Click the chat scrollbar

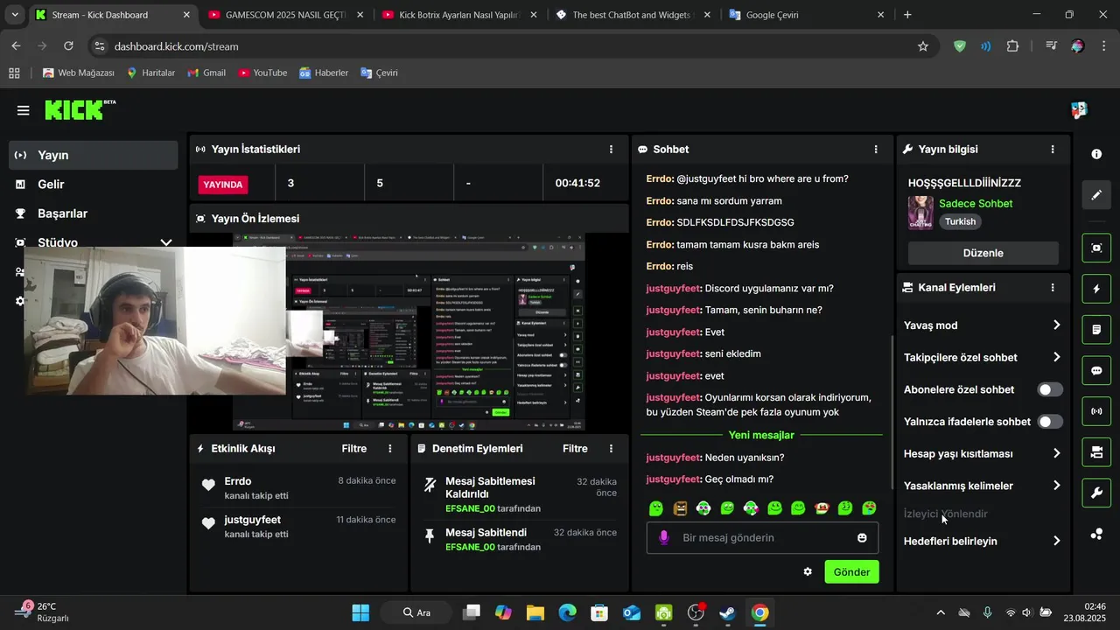coord(891,411)
